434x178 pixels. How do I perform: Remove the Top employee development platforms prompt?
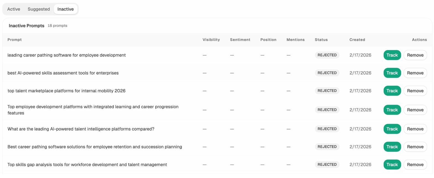[x=415, y=110]
